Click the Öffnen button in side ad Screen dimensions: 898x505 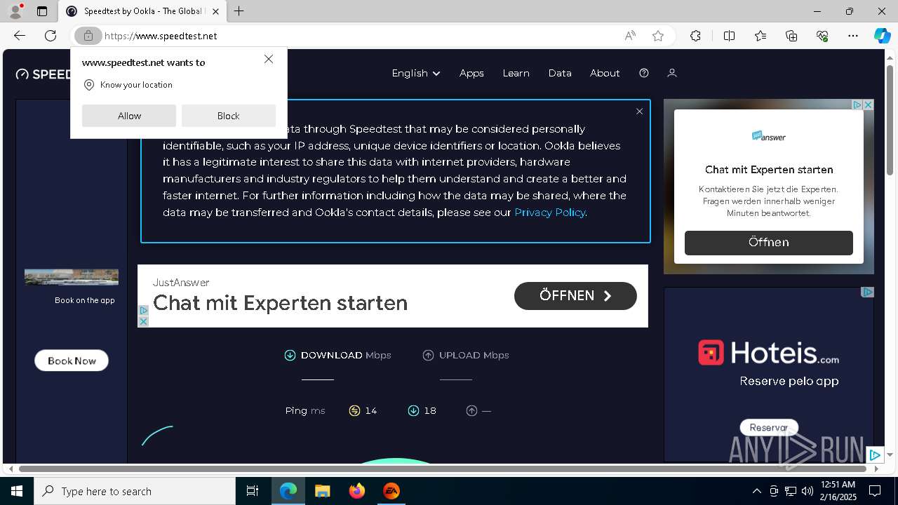(x=769, y=243)
